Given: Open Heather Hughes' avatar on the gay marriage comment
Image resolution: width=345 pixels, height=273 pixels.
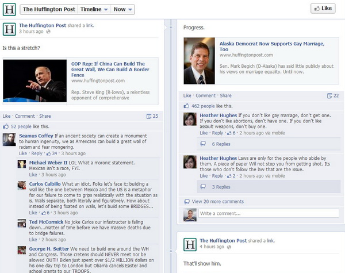Looking at the screenshot, I should pos(190,119).
